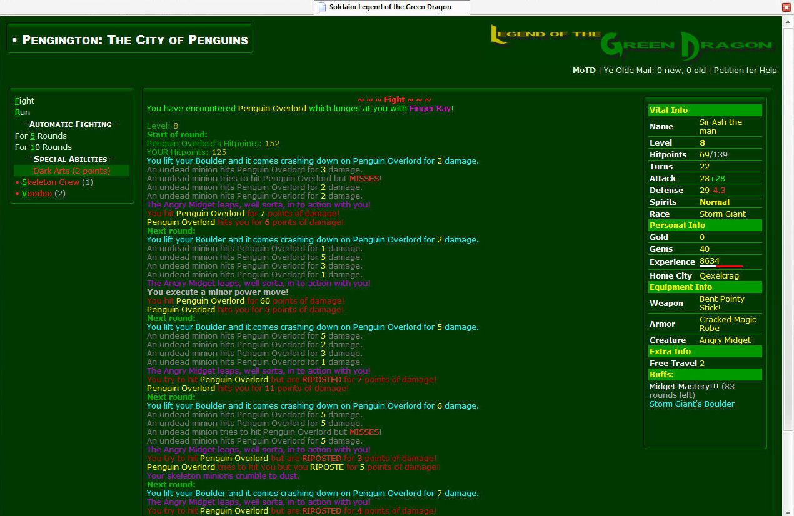This screenshot has height=516, width=794.
Task: Auto-fight For 10 Rounds
Action: point(43,147)
